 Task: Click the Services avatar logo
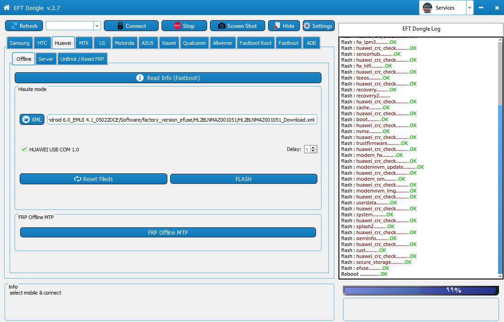pos(427,8)
